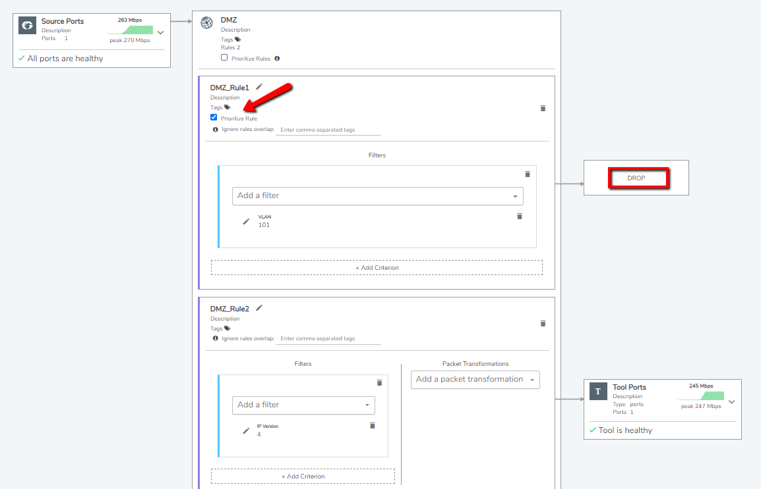The height and width of the screenshot is (489, 761).
Task: Enable the DMZ Prioritize Rules checkbox
Action: (224, 57)
